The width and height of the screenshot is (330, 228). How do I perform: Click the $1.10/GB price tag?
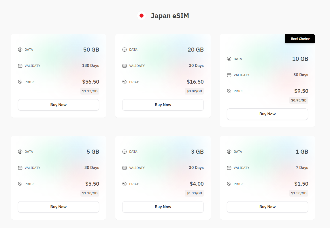pos(90,193)
